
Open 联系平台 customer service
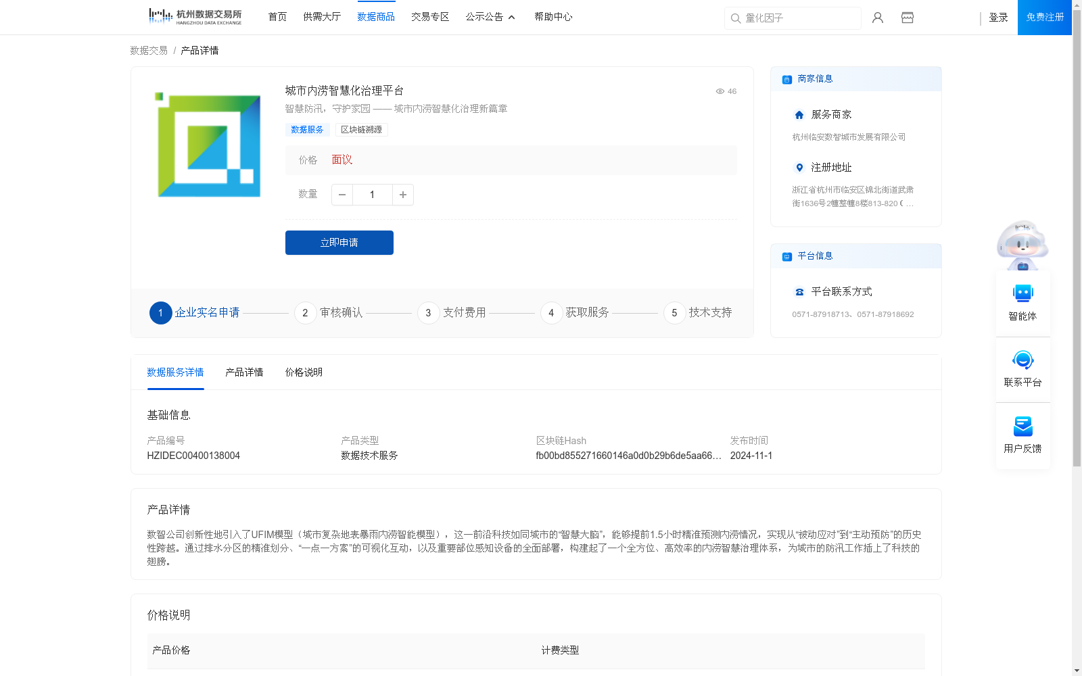1022,370
